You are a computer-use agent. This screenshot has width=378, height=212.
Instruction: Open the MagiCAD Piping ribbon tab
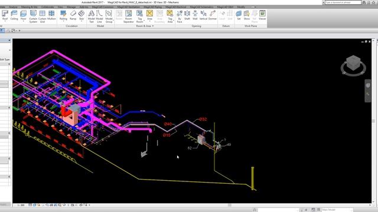(152, 7)
